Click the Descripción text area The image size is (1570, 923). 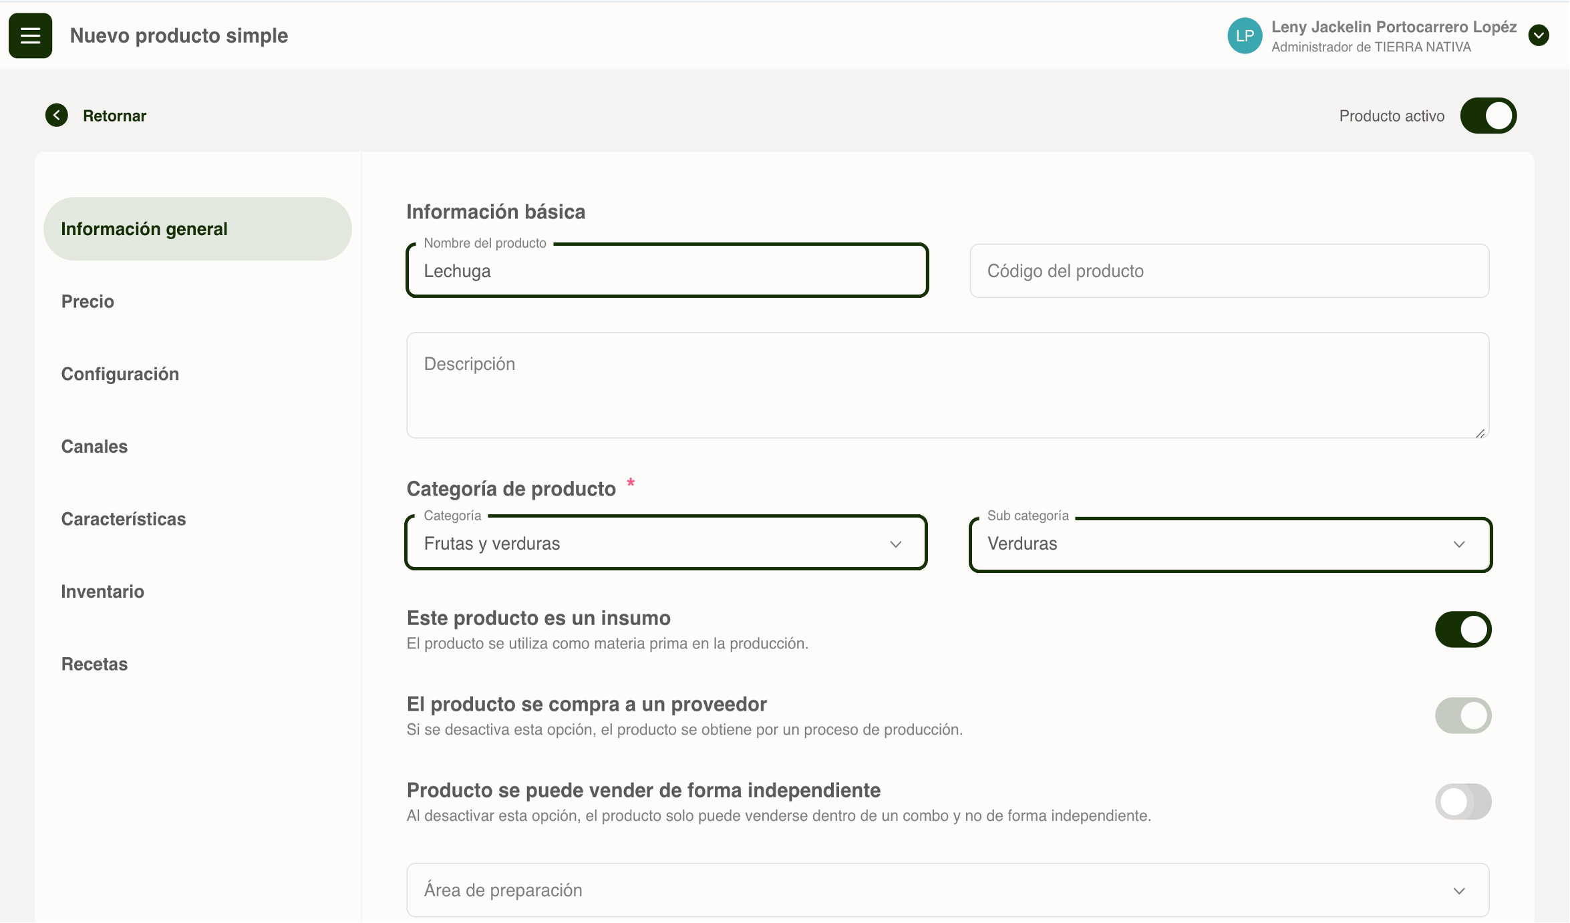pos(947,385)
